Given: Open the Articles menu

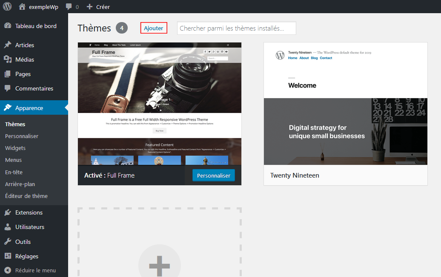Looking at the screenshot, I should (x=24, y=45).
